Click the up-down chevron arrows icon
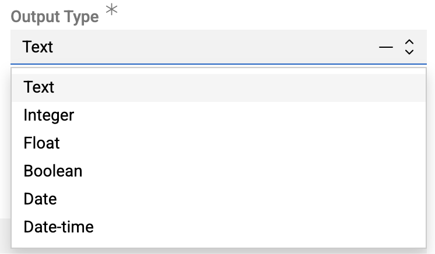This screenshot has height=254, width=435. pos(409,47)
